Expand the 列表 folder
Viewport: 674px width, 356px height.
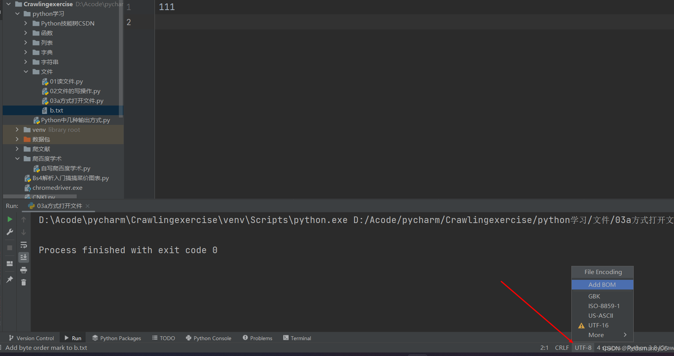tap(26, 43)
